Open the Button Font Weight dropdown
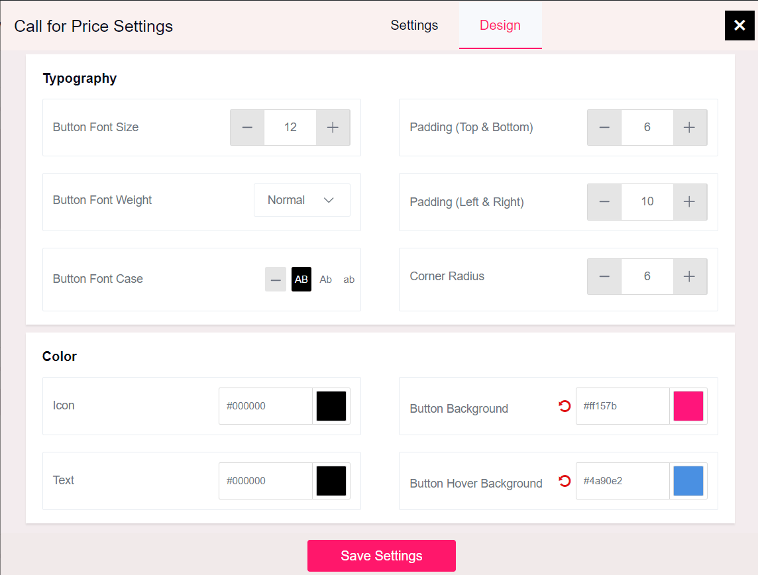The height and width of the screenshot is (575, 758). 301,199
